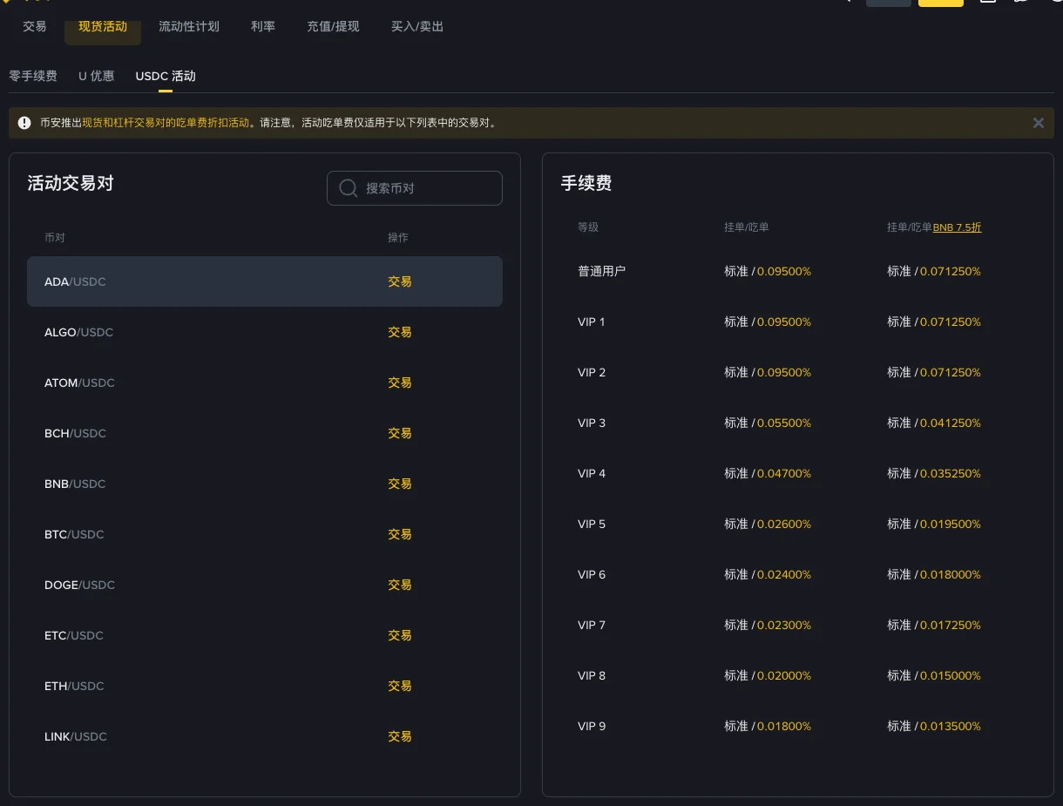Click 交易 for ATOM/USDC pair
1063x806 pixels.
coord(400,383)
